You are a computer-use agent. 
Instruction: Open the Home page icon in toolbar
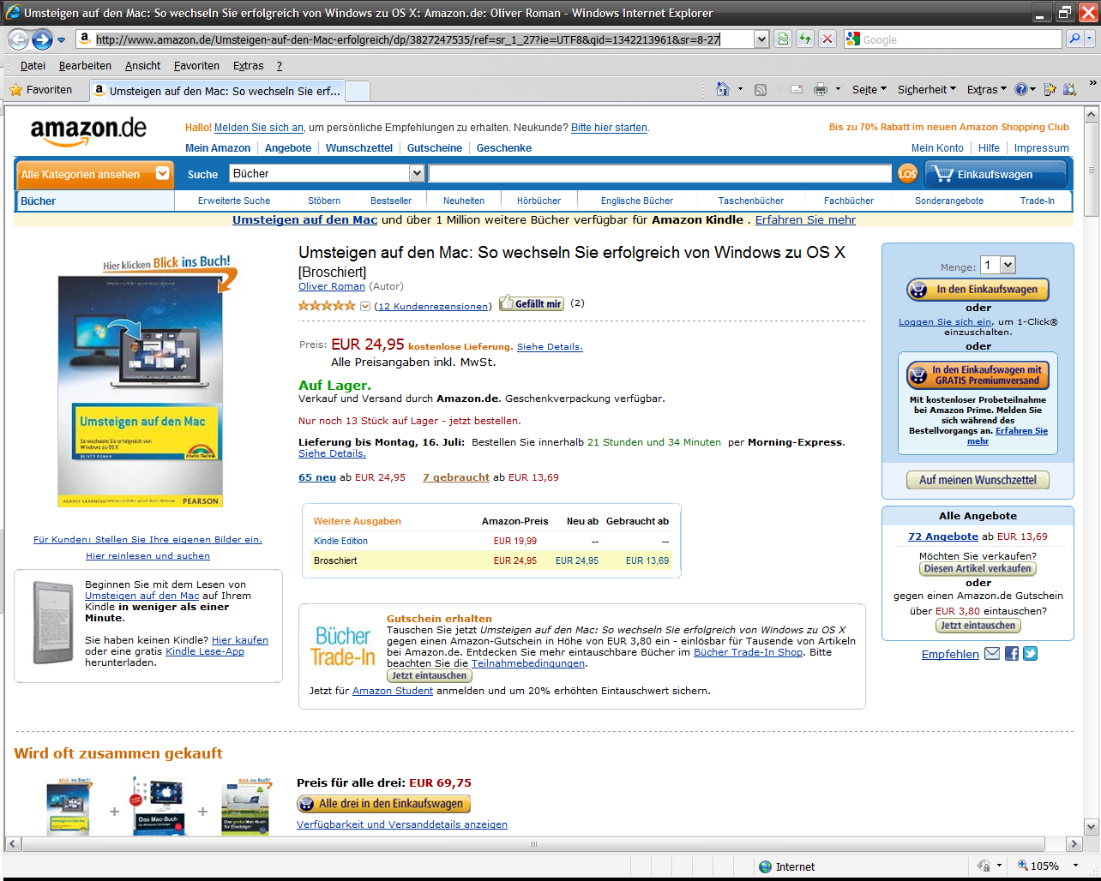723,89
